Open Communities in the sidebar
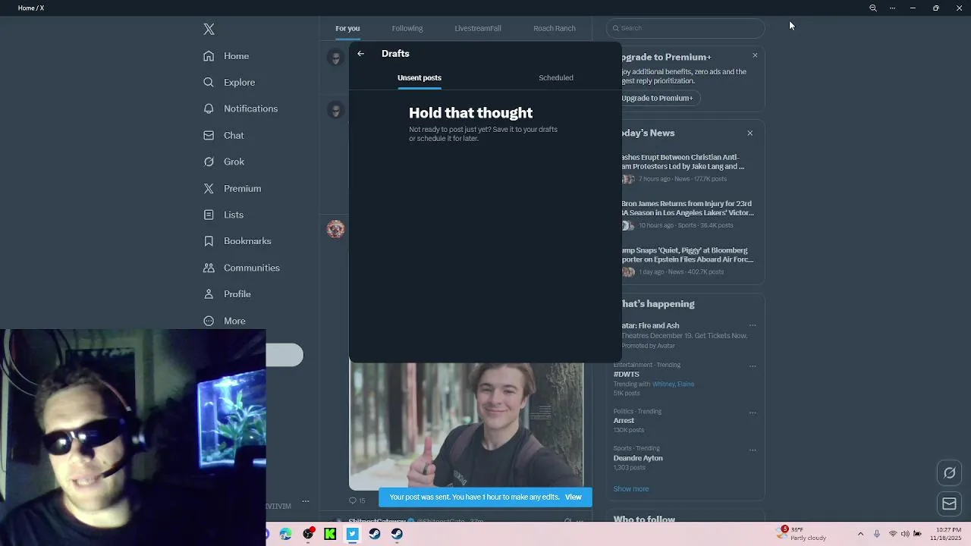971x546 pixels. [241, 268]
